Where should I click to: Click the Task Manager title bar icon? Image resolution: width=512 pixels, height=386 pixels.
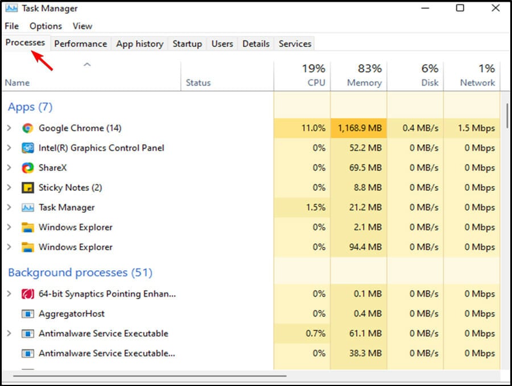[x=11, y=9]
